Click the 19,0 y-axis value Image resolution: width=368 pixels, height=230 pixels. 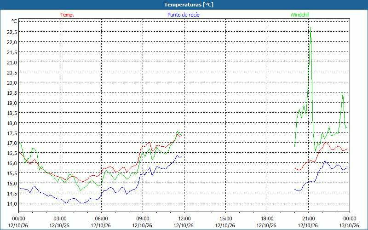click(12, 103)
